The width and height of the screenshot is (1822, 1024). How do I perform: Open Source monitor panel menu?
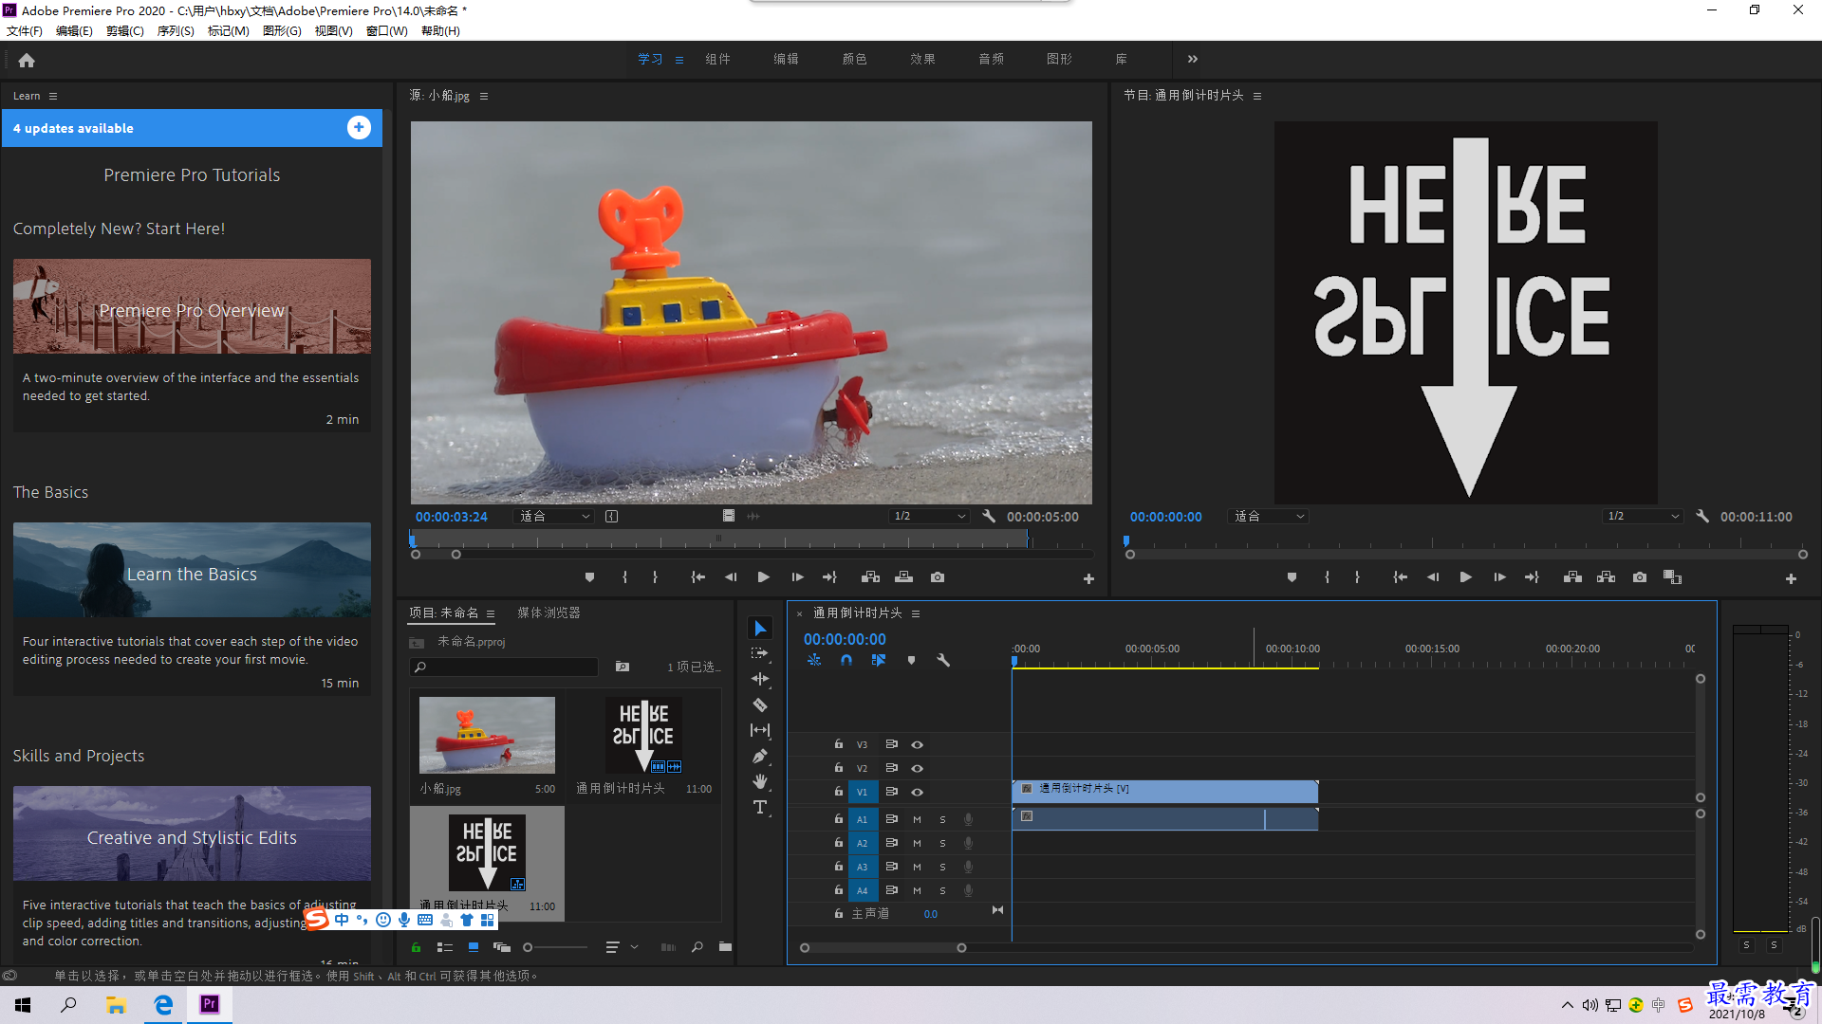(x=484, y=96)
